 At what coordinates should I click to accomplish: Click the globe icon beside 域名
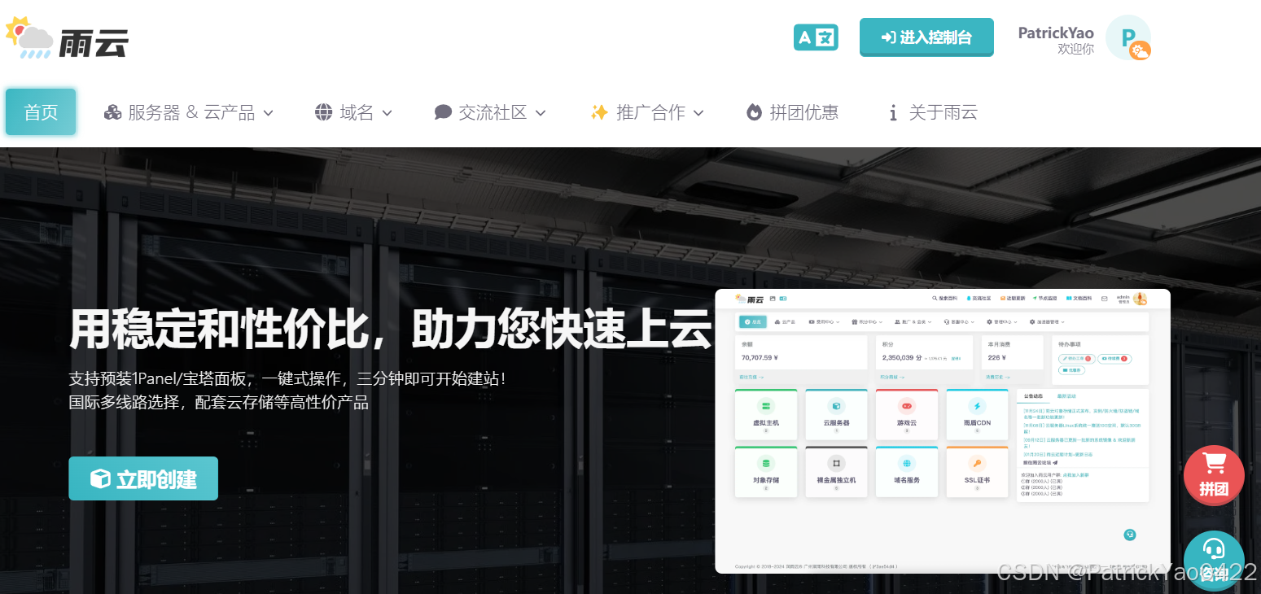(x=324, y=112)
